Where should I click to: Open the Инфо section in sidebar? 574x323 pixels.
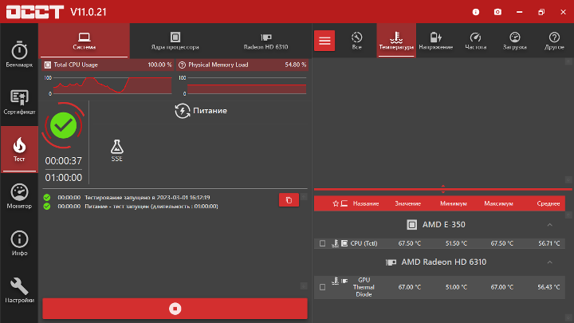tap(19, 243)
